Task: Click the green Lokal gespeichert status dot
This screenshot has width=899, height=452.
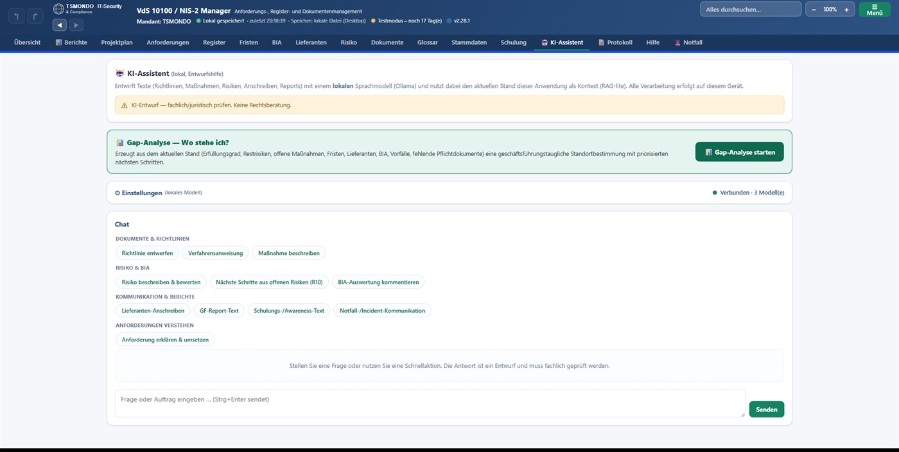Action: (198, 21)
